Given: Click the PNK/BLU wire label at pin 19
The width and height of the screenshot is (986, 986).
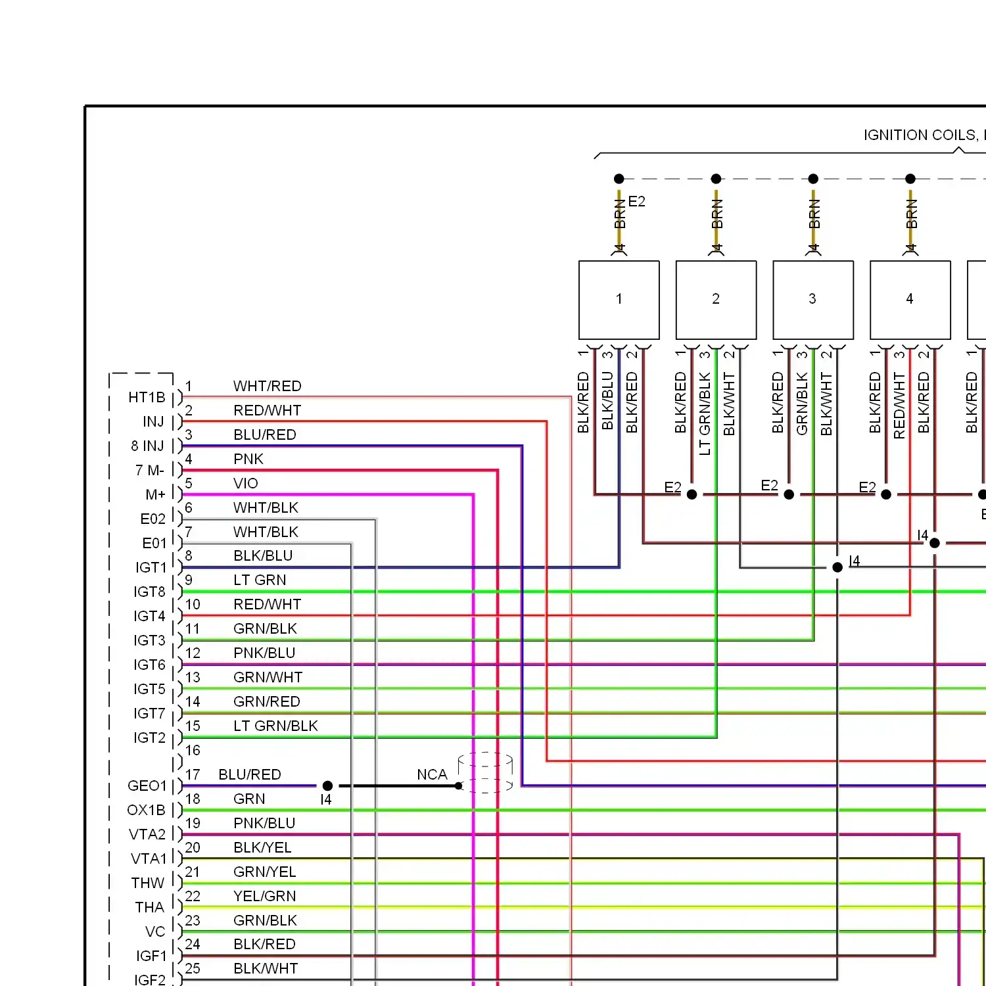Looking at the screenshot, I should click(x=264, y=824).
